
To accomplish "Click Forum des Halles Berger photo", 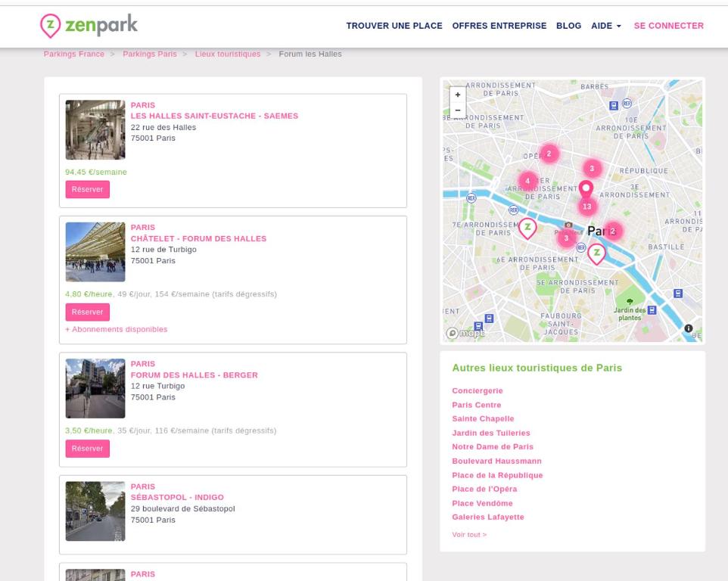I will coord(95,388).
